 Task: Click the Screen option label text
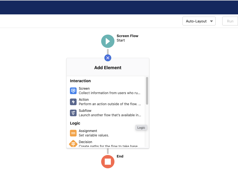84,88
